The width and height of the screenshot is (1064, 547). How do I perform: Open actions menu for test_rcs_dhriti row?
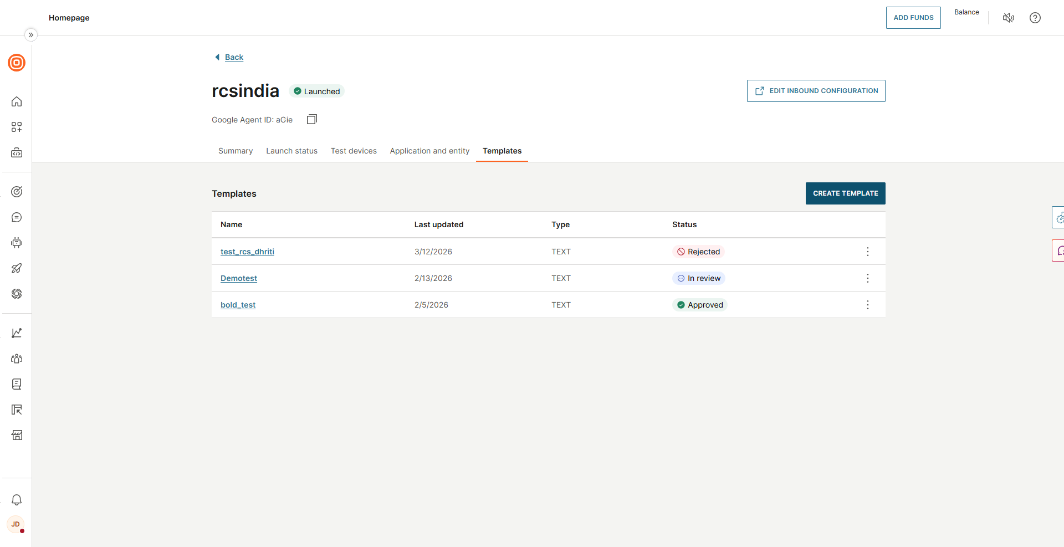coord(867,252)
